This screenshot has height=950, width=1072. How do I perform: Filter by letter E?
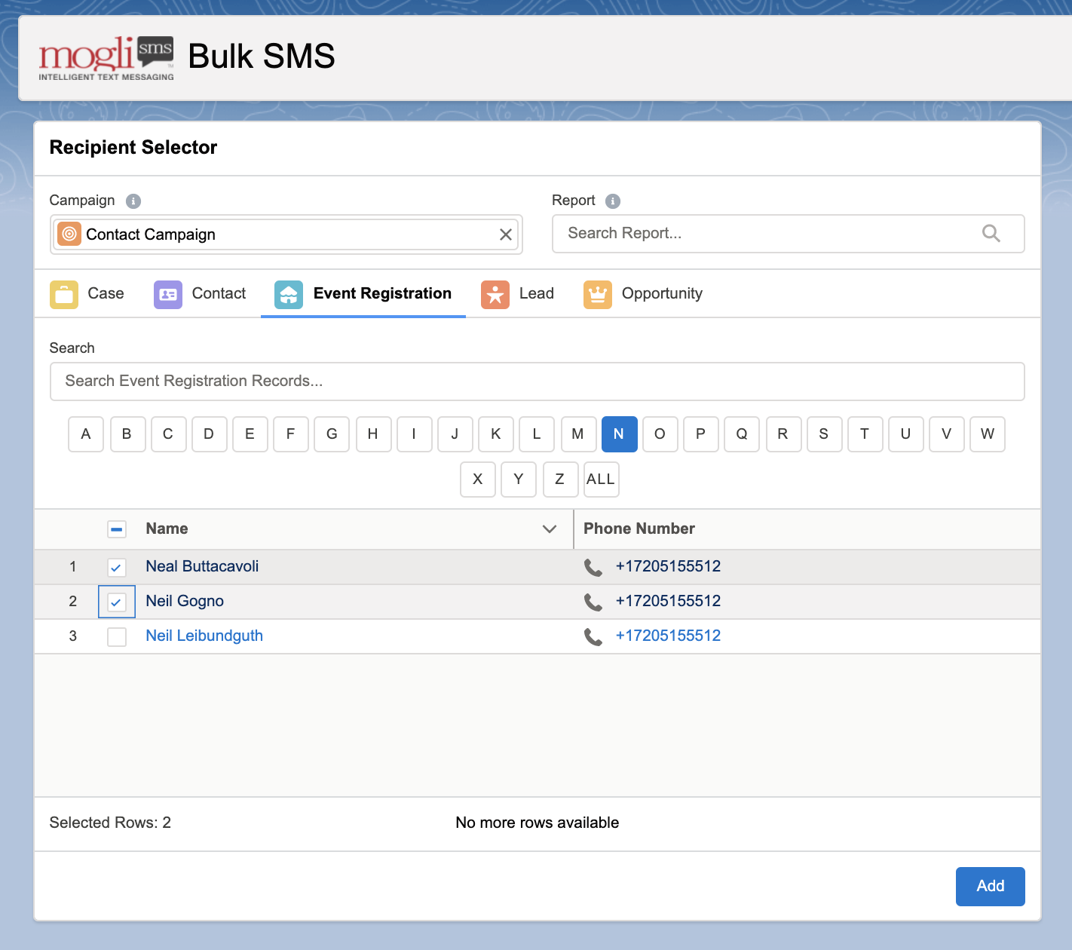pyautogui.click(x=250, y=434)
